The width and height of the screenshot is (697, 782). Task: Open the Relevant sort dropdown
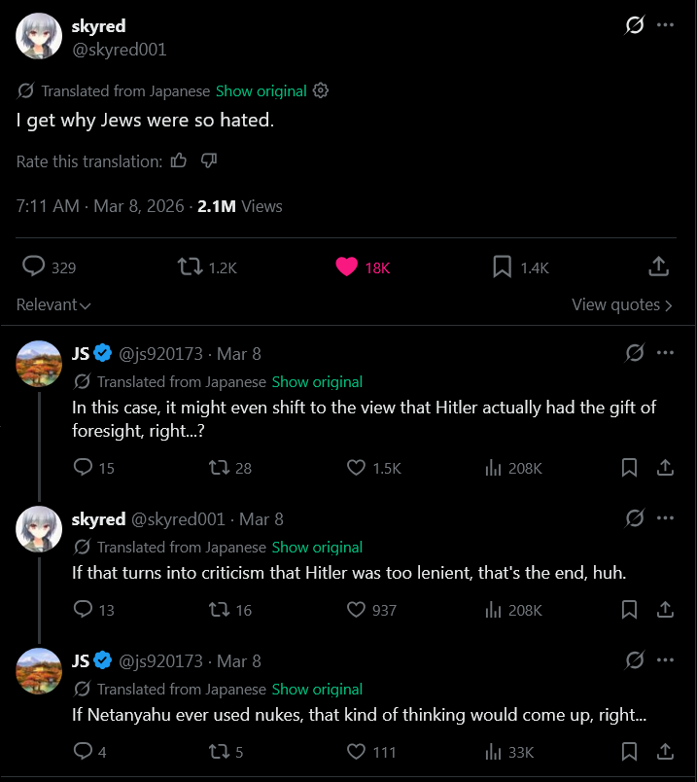coord(53,304)
